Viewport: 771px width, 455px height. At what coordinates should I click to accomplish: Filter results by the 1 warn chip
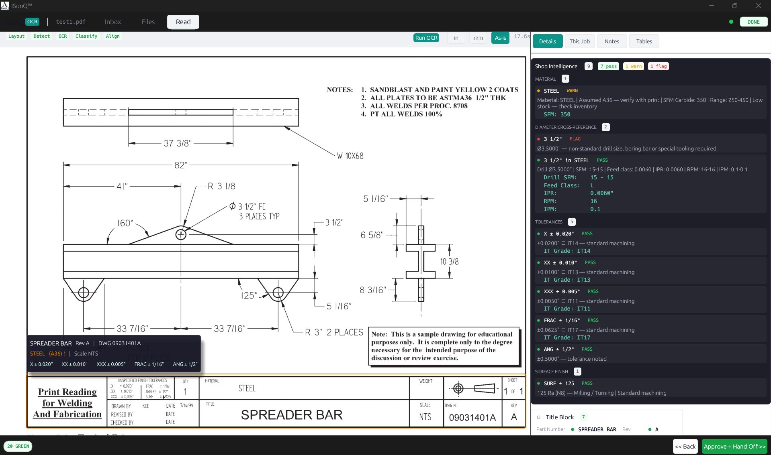pos(633,66)
